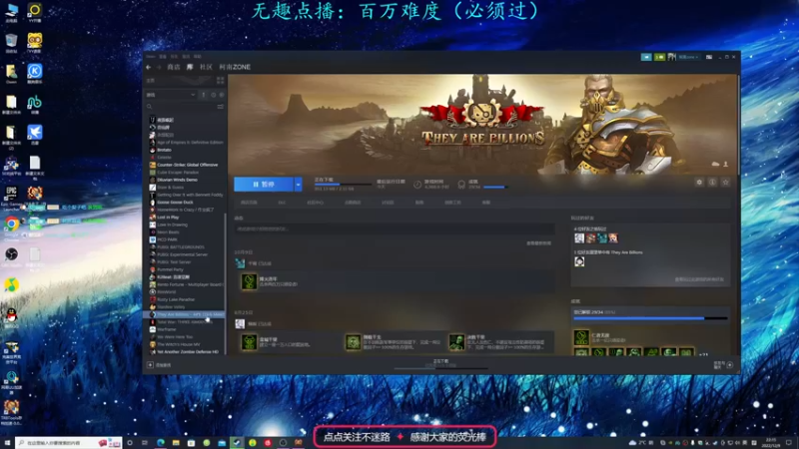Expand the arrow beside 暂停 button
Screen dimensions: 799x449
298,185
